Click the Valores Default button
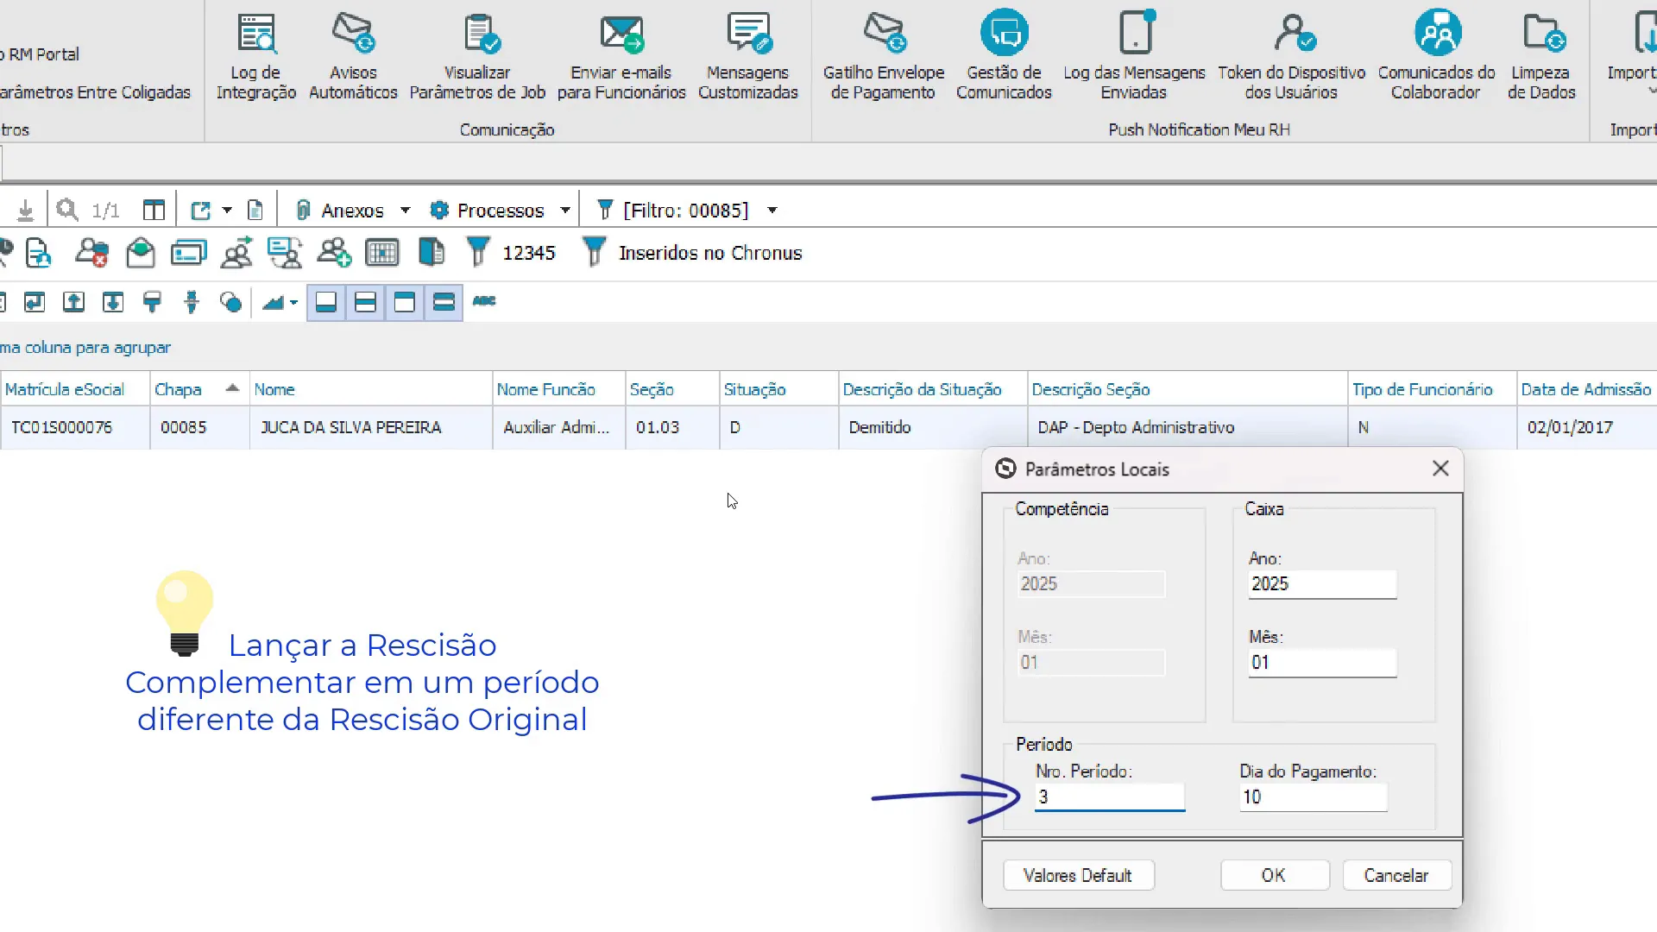Image resolution: width=1657 pixels, height=932 pixels. [x=1078, y=875]
